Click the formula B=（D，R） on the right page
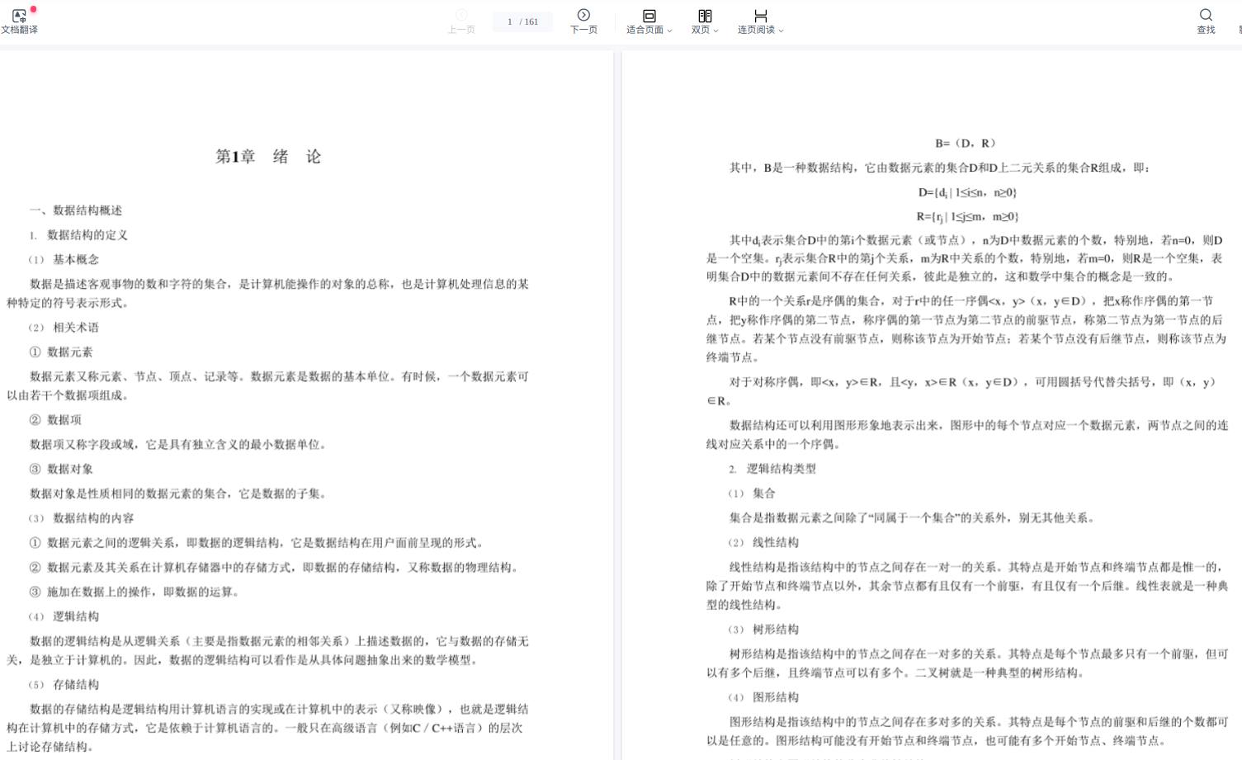1242x760 pixels. pyautogui.click(x=966, y=143)
